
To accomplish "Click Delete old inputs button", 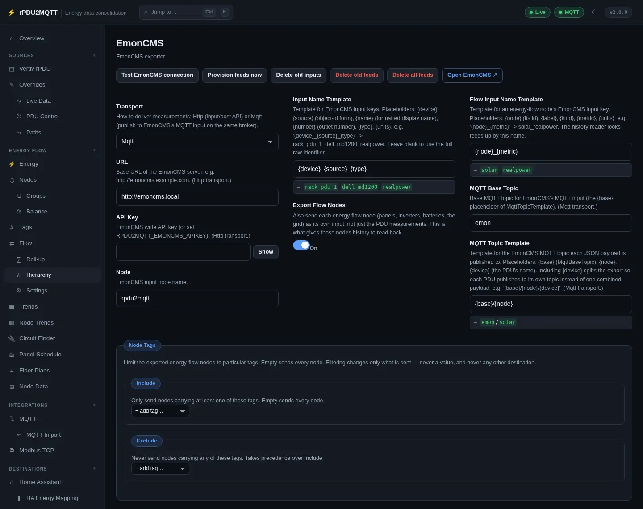I will click(298, 75).
